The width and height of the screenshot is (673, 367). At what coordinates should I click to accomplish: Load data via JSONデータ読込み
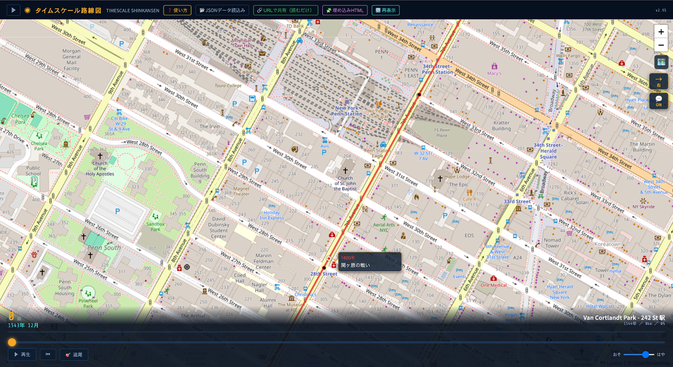(x=222, y=10)
